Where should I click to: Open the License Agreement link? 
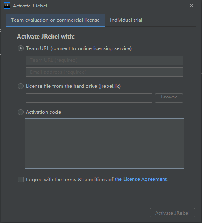[141, 179]
